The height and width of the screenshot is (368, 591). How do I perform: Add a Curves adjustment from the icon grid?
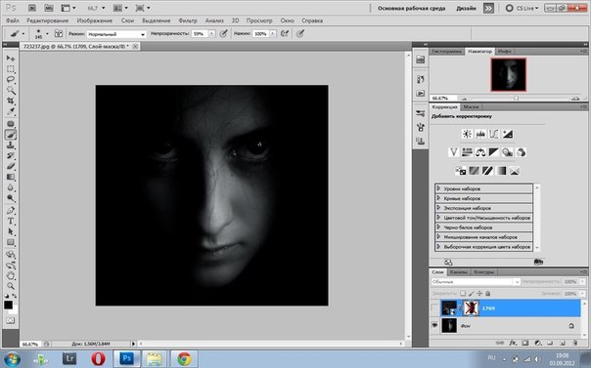click(x=494, y=134)
